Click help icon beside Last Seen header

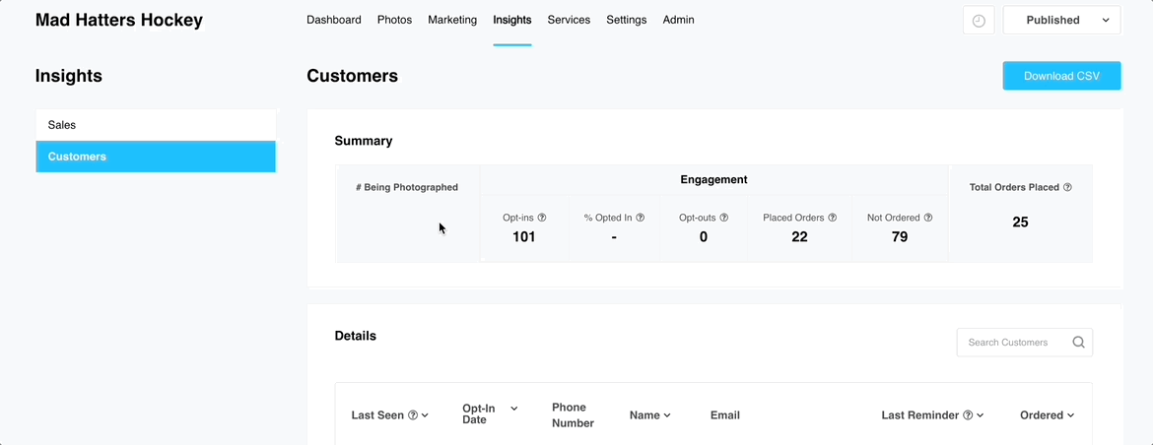[413, 415]
